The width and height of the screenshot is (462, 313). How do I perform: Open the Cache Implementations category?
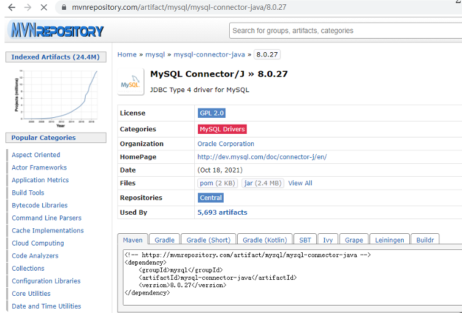pos(48,230)
